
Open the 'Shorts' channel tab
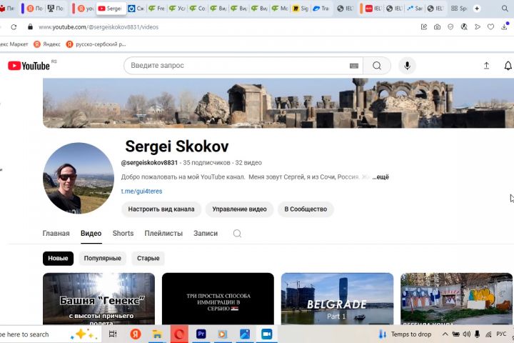point(123,234)
